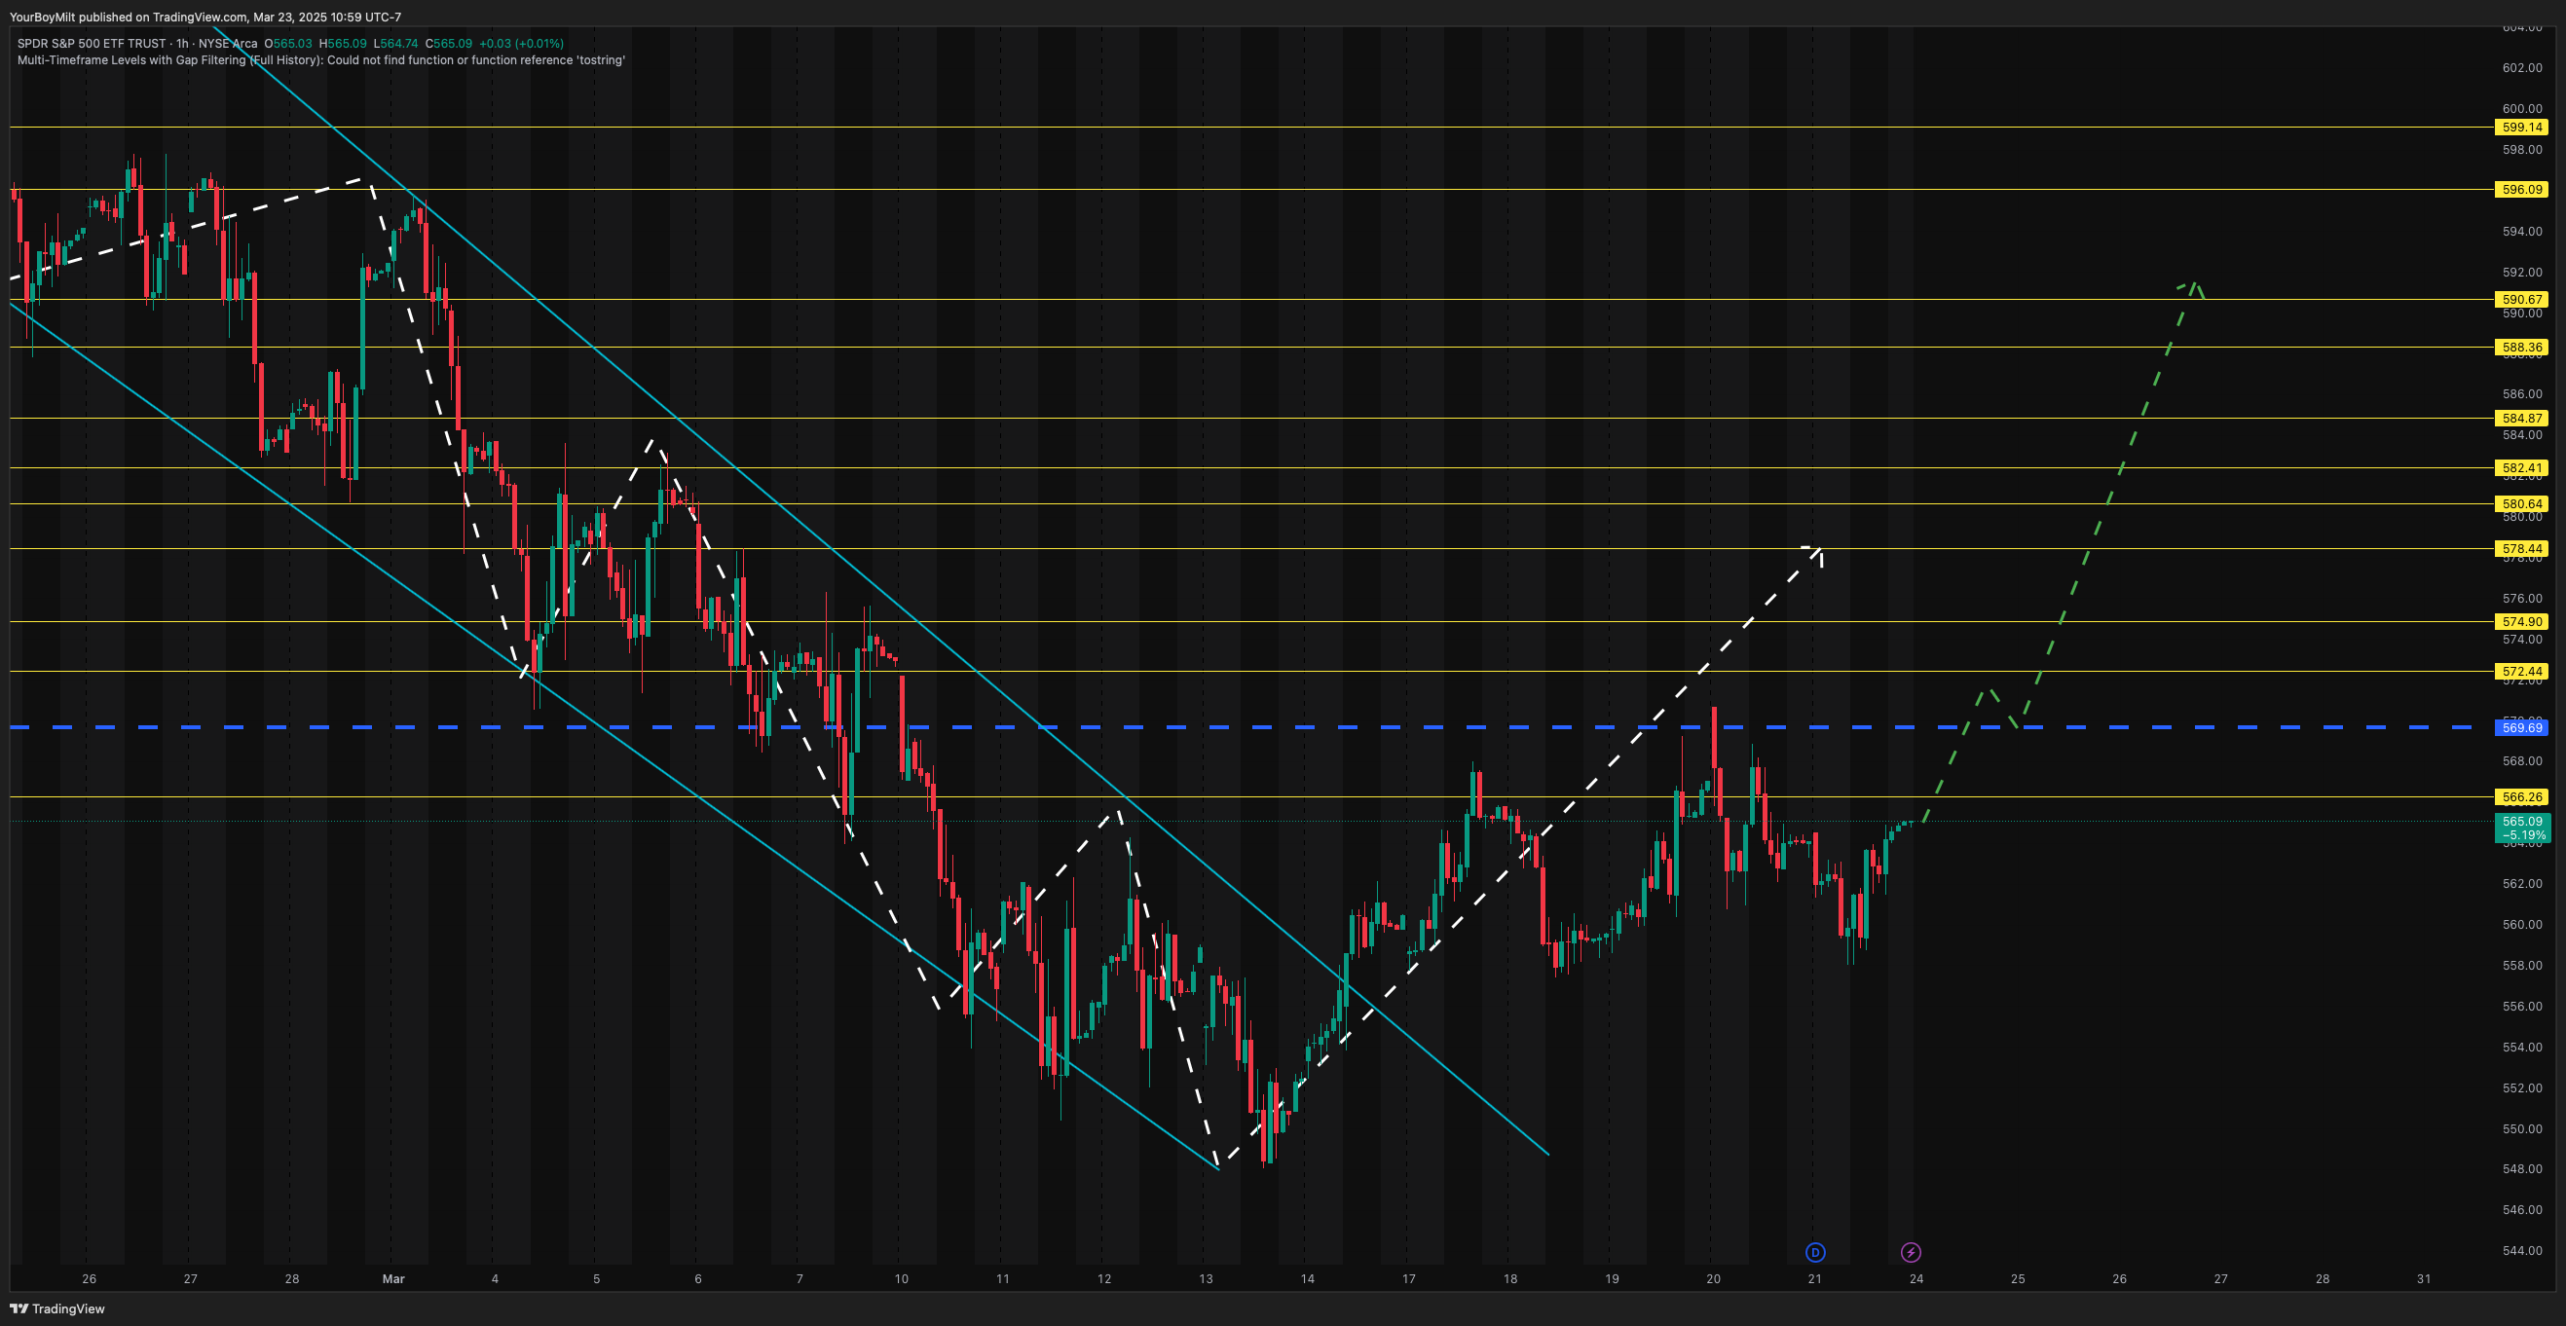Click the YourBoyMilt published header text
The image size is (2566, 1326).
205,17
